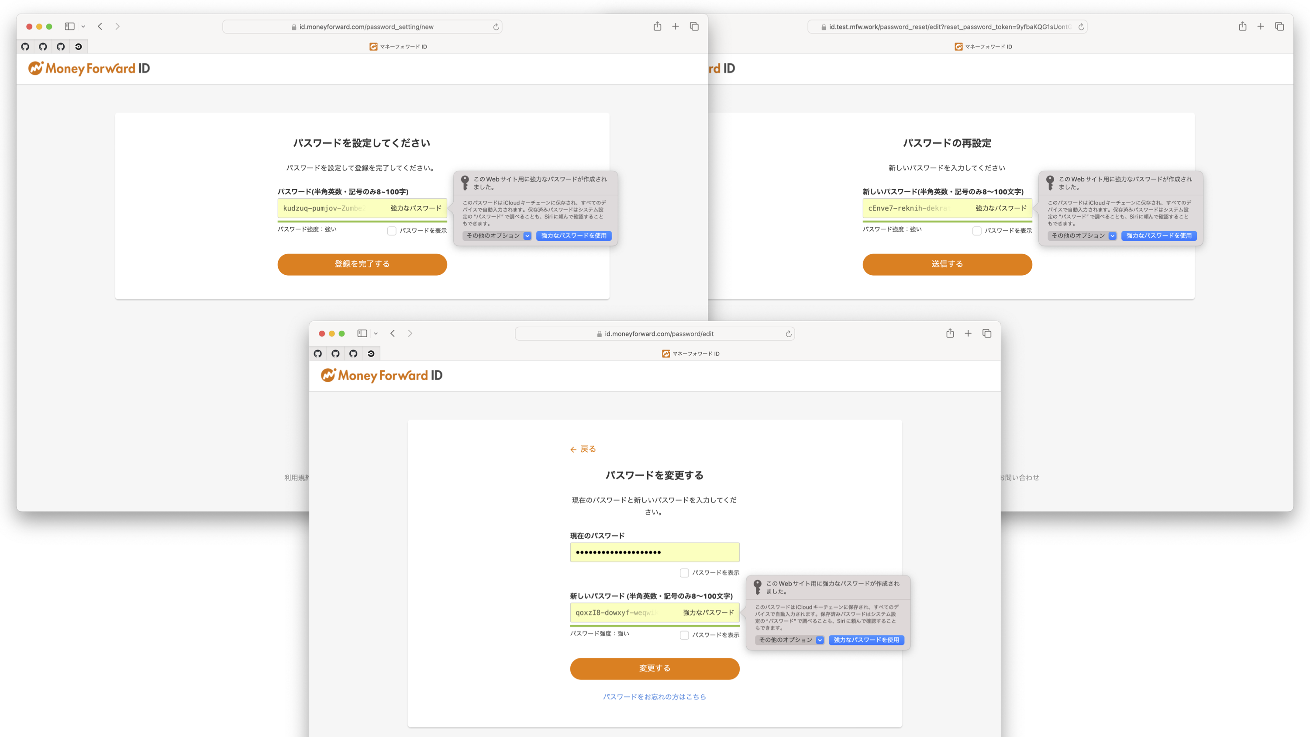Click password field containing kudzuq-pumjov

pos(362,208)
